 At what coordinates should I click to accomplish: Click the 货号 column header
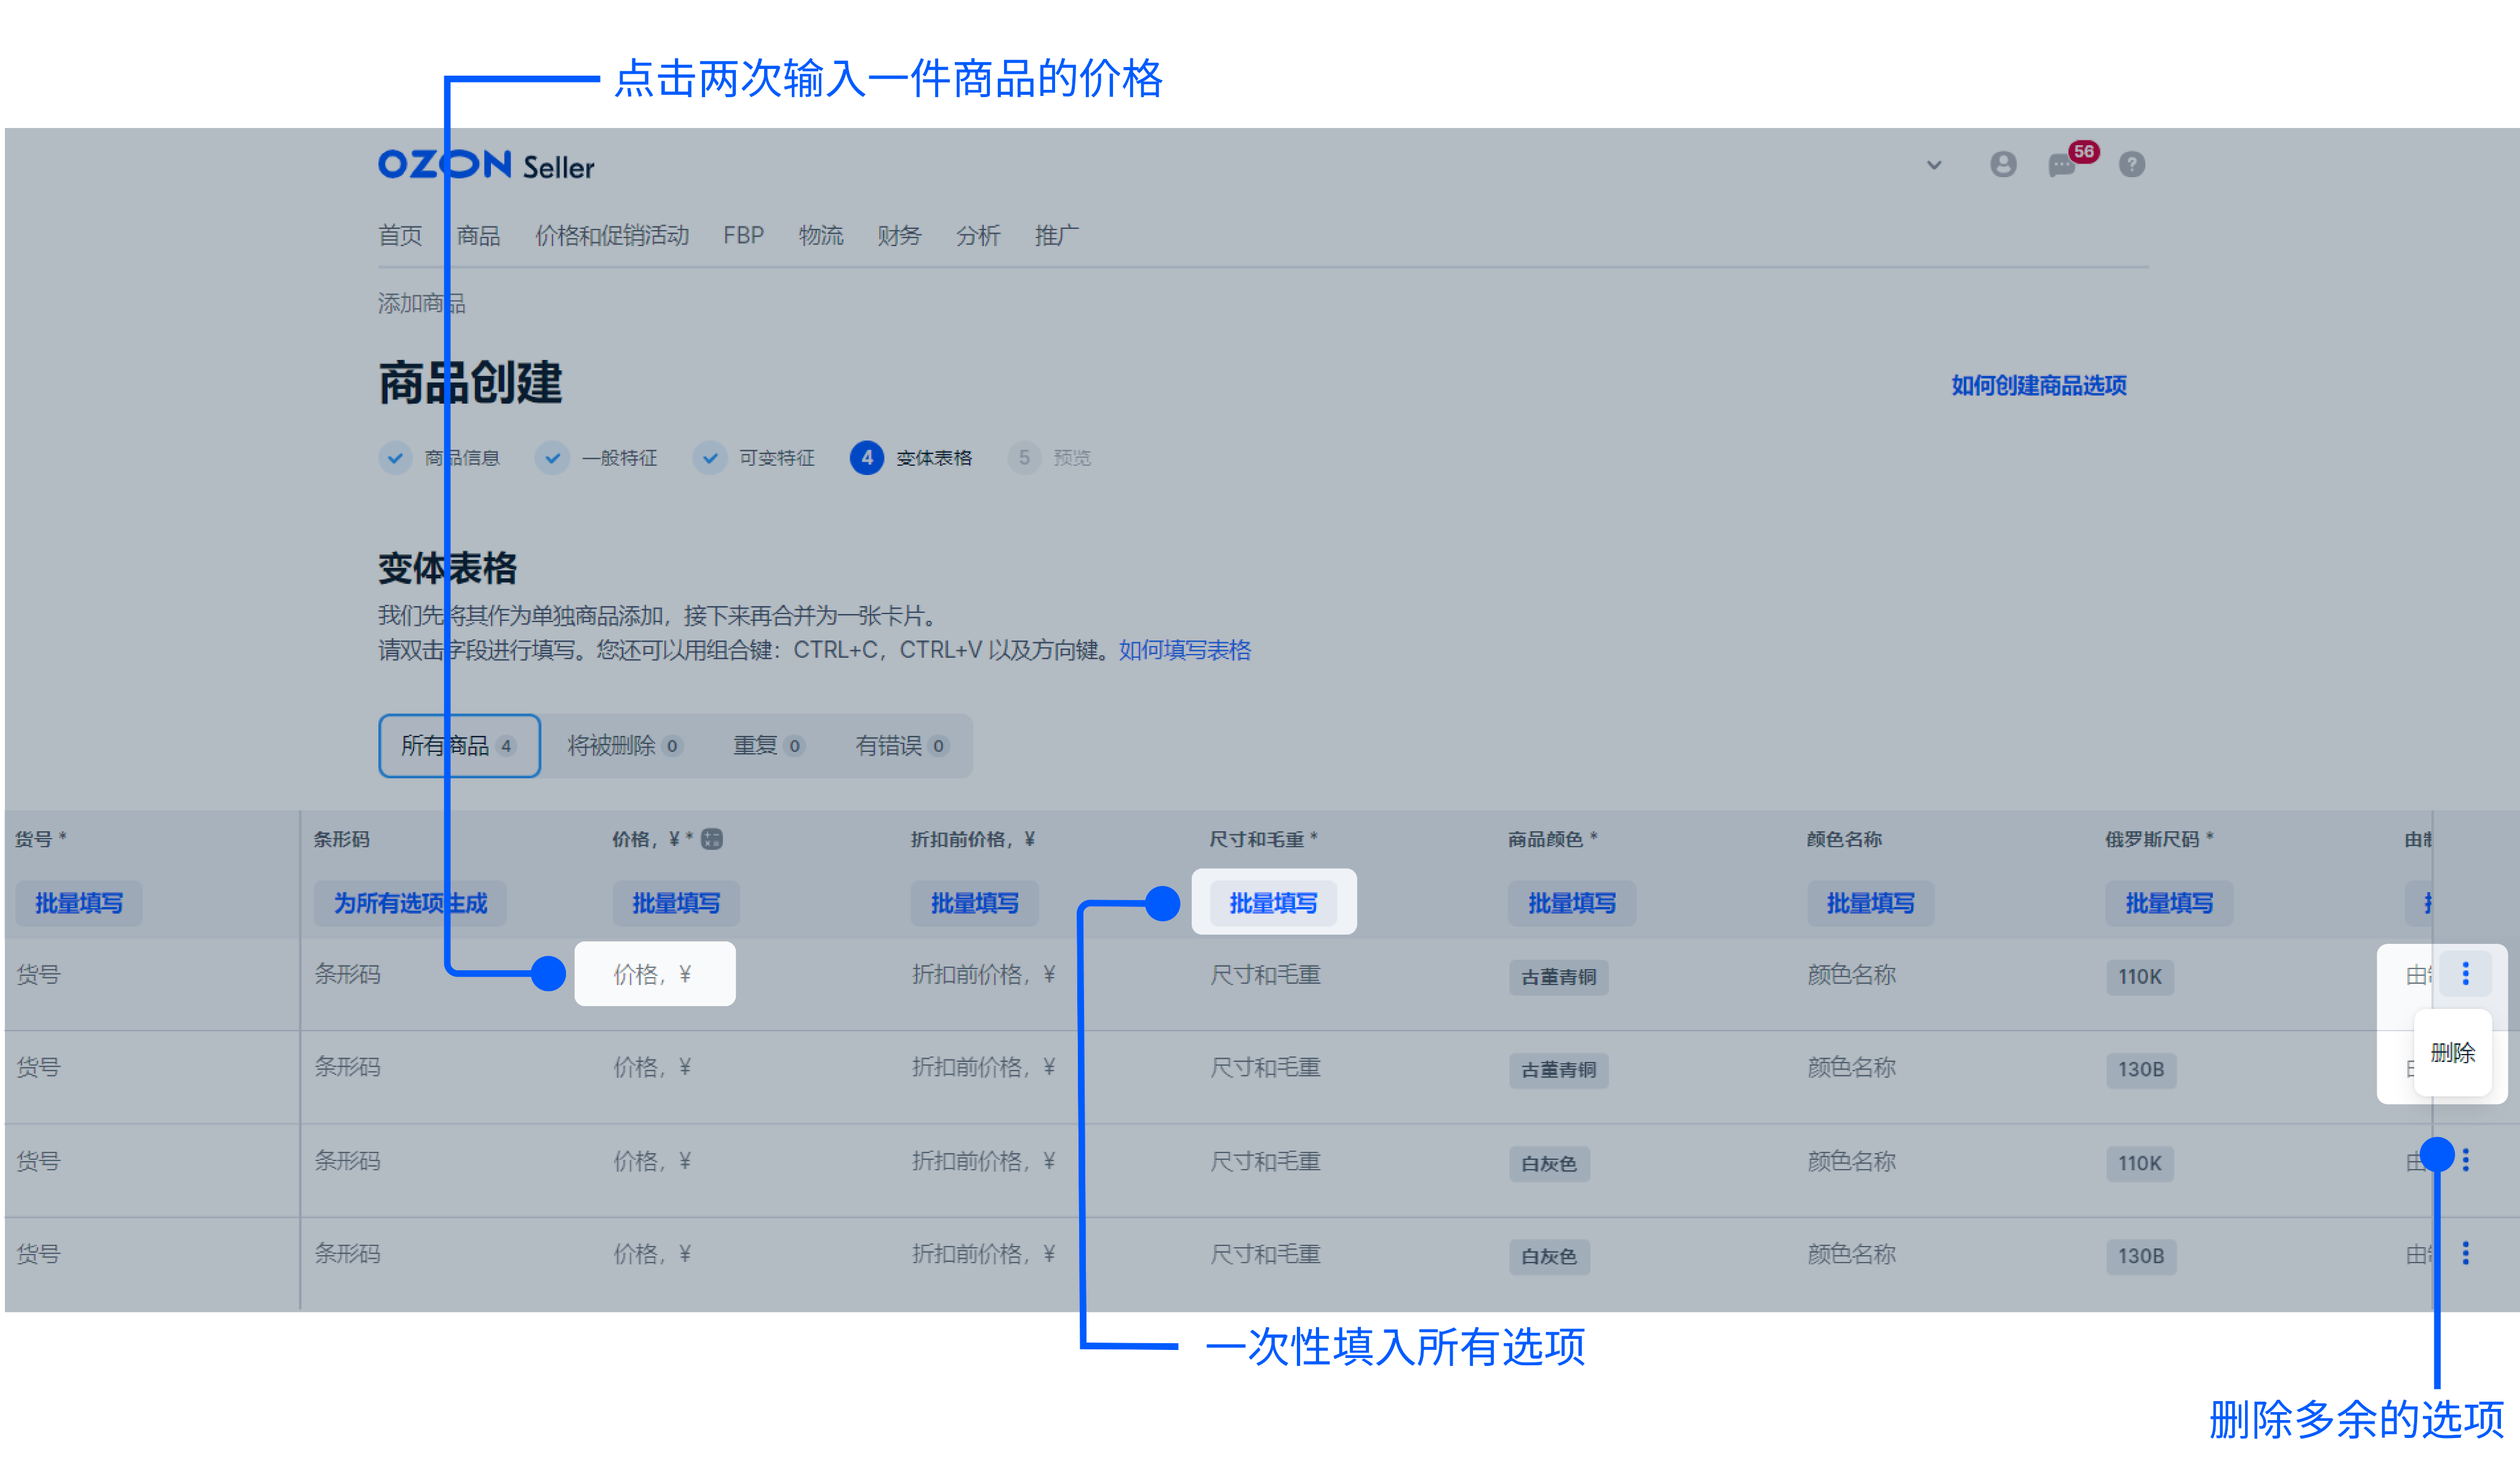click(40, 839)
